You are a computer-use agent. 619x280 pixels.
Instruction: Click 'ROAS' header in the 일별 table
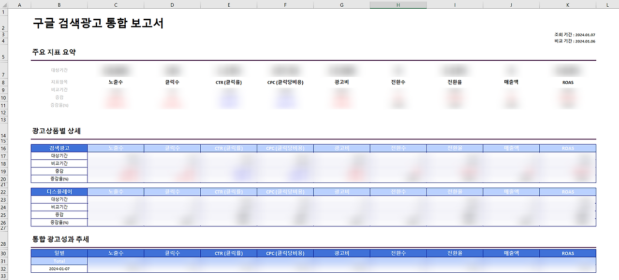[568, 253]
